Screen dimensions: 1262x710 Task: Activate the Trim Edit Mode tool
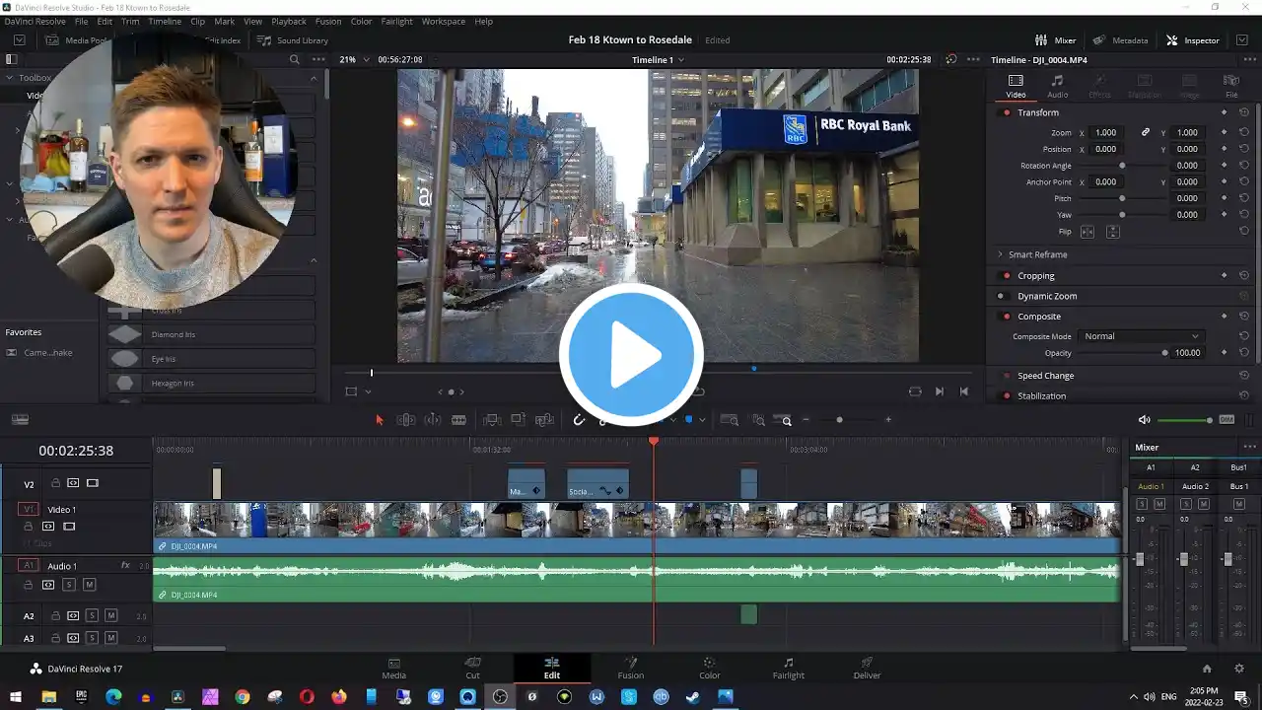point(405,420)
